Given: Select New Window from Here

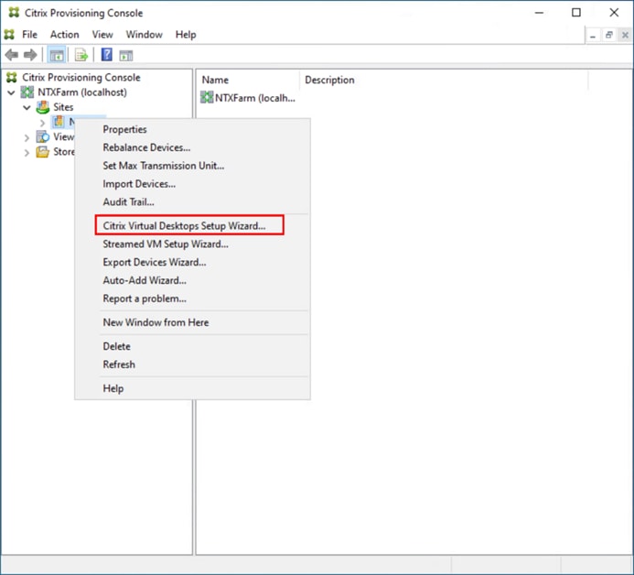Looking at the screenshot, I should click(x=192, y=322).
